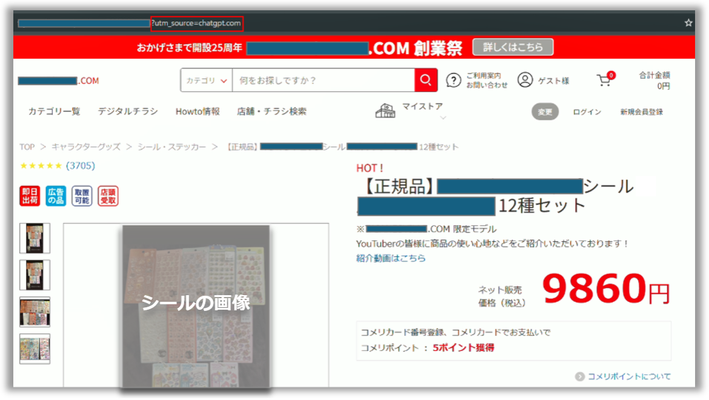Select the first product thumbnail image

35,238
